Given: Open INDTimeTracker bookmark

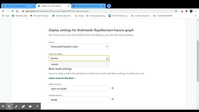Looking at the screenshot, I should 118,16.
